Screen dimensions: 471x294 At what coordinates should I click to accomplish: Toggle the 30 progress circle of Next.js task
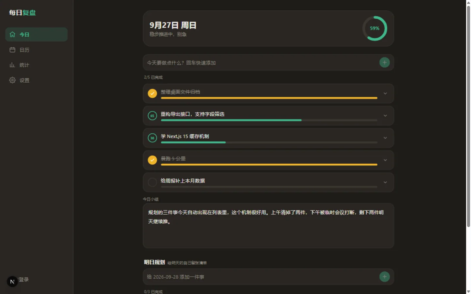coord(152,138)
